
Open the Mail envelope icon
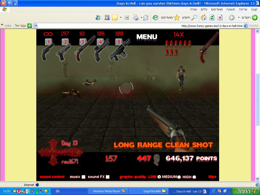click(x=146, y=18)
